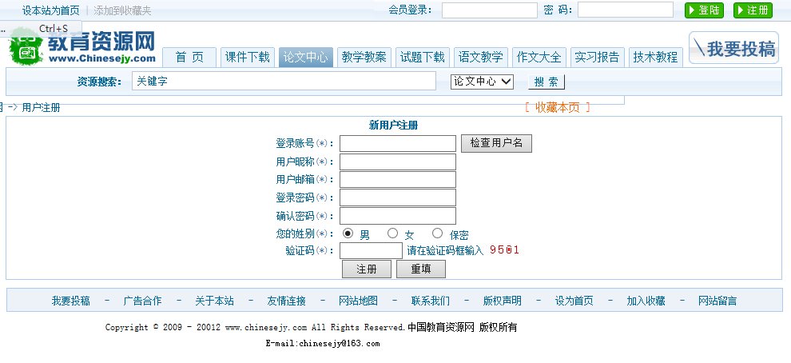Click the 教育资源网 site logo
This screenshot has width=791, height=363.
coord(83,46)
